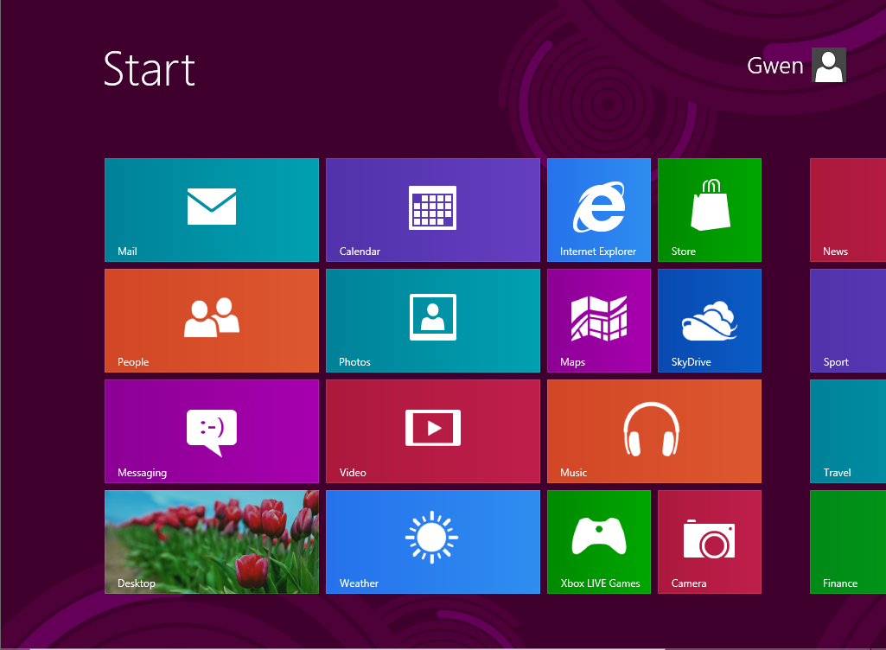Launch the Messaging tile
The image size is (886, 650).
(212, 431)
